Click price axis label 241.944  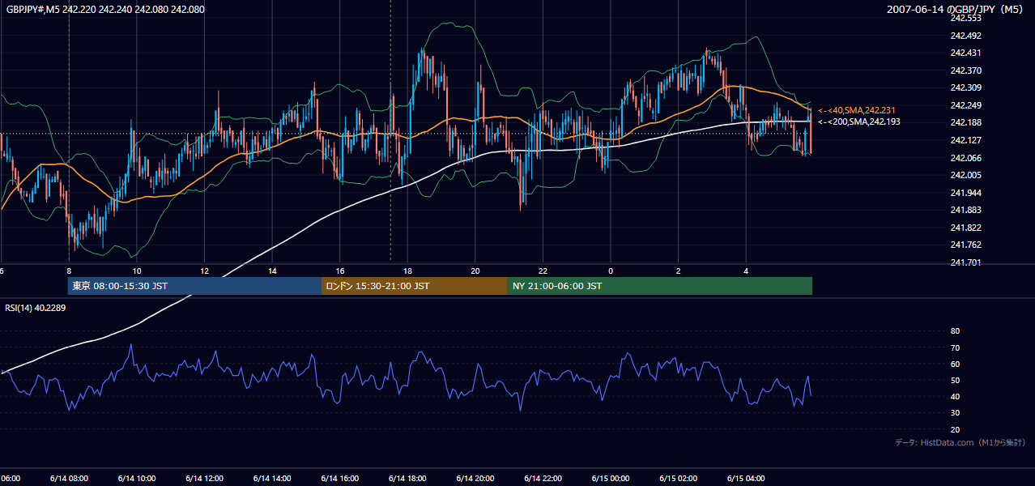[965, 193]
